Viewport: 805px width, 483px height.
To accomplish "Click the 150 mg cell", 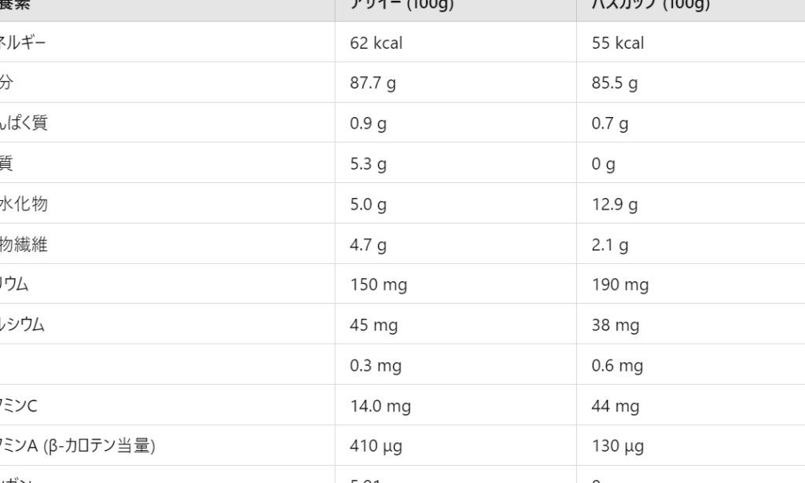I will coord(378,285).
